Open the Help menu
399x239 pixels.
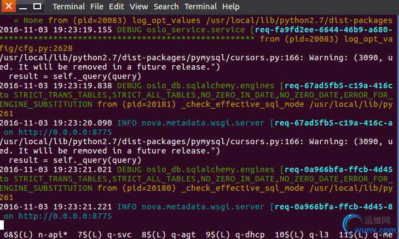tap(231, 7)
